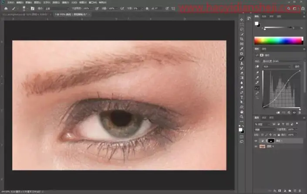
Task: Open the brush blending mode dropdown
Action: pos(57,9)
